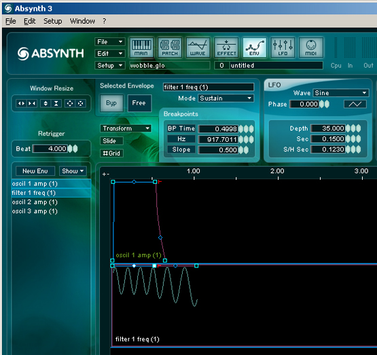Screen dimensions: 377x355
Task: Open the Edit menu in menu bar
Action: point(30,21)
